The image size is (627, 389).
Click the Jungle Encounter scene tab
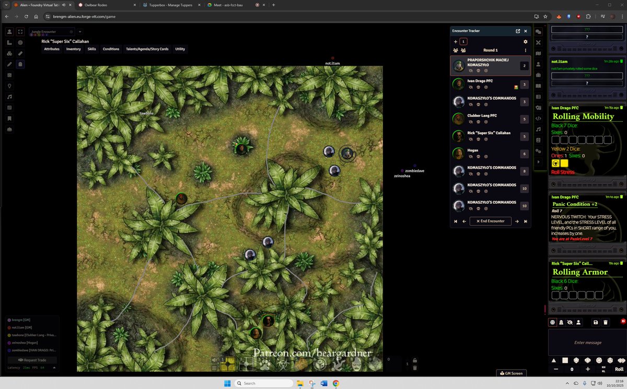[52, 32]
